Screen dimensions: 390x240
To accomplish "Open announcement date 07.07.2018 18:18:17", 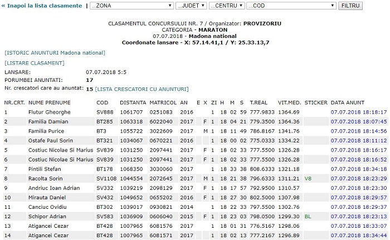I will [x=359, y=112].
